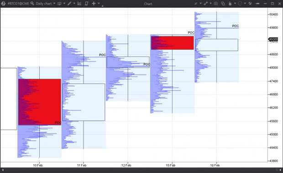Click the templates page icon

click(86, 4)
